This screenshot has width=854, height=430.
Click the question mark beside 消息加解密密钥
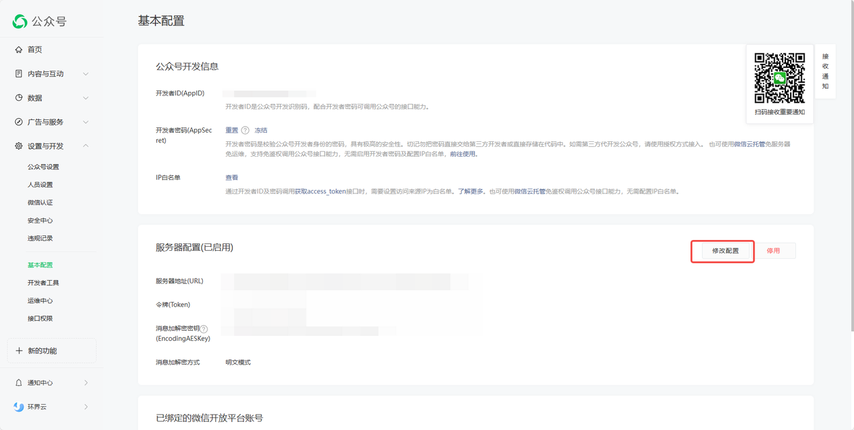(x=205, y=328)
